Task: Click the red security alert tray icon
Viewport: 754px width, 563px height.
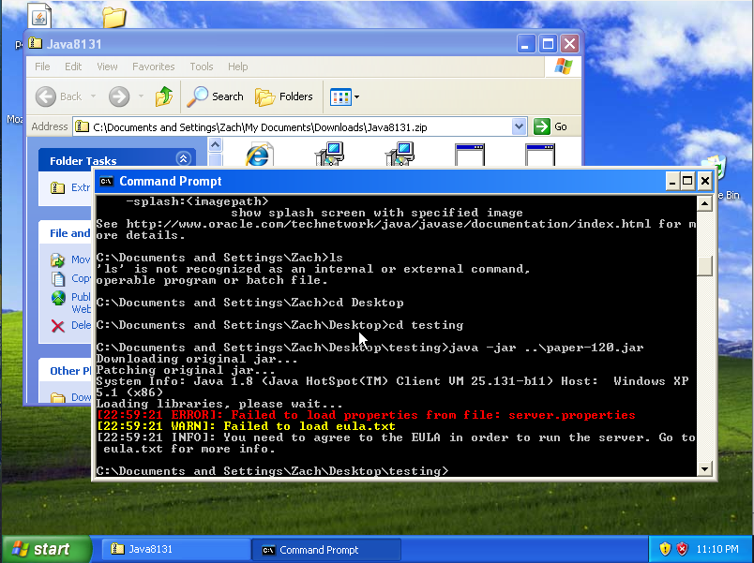Action: click(683, 549)
